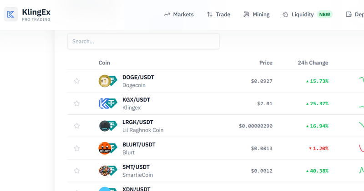Star the KGX/USDT pair
Screen dimensions: 364x191
tap(77, 103)
